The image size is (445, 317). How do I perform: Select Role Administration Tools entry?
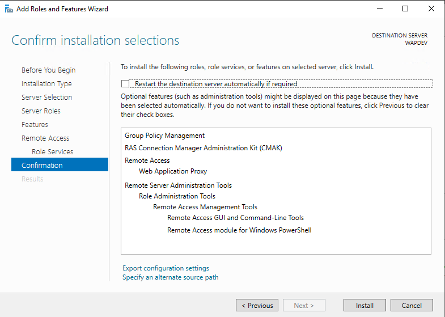(177, 196)
